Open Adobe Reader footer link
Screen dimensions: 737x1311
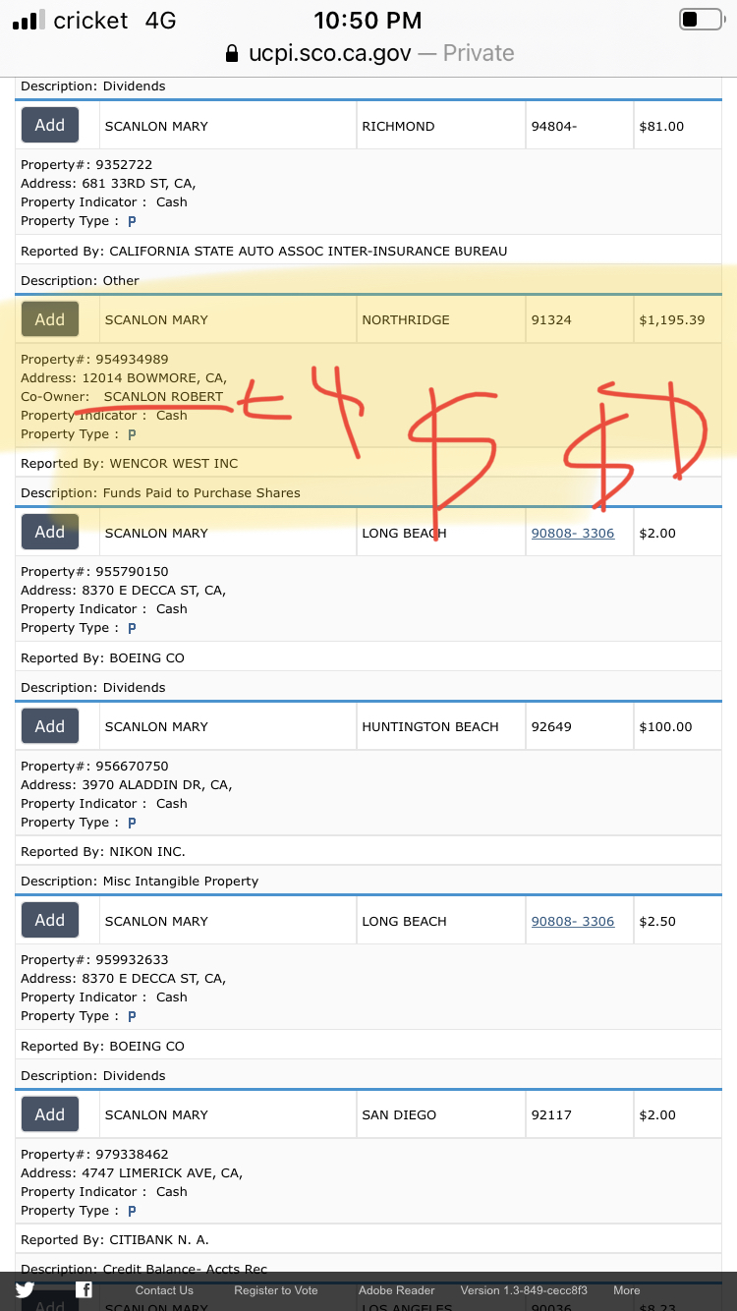point(397,1290)
